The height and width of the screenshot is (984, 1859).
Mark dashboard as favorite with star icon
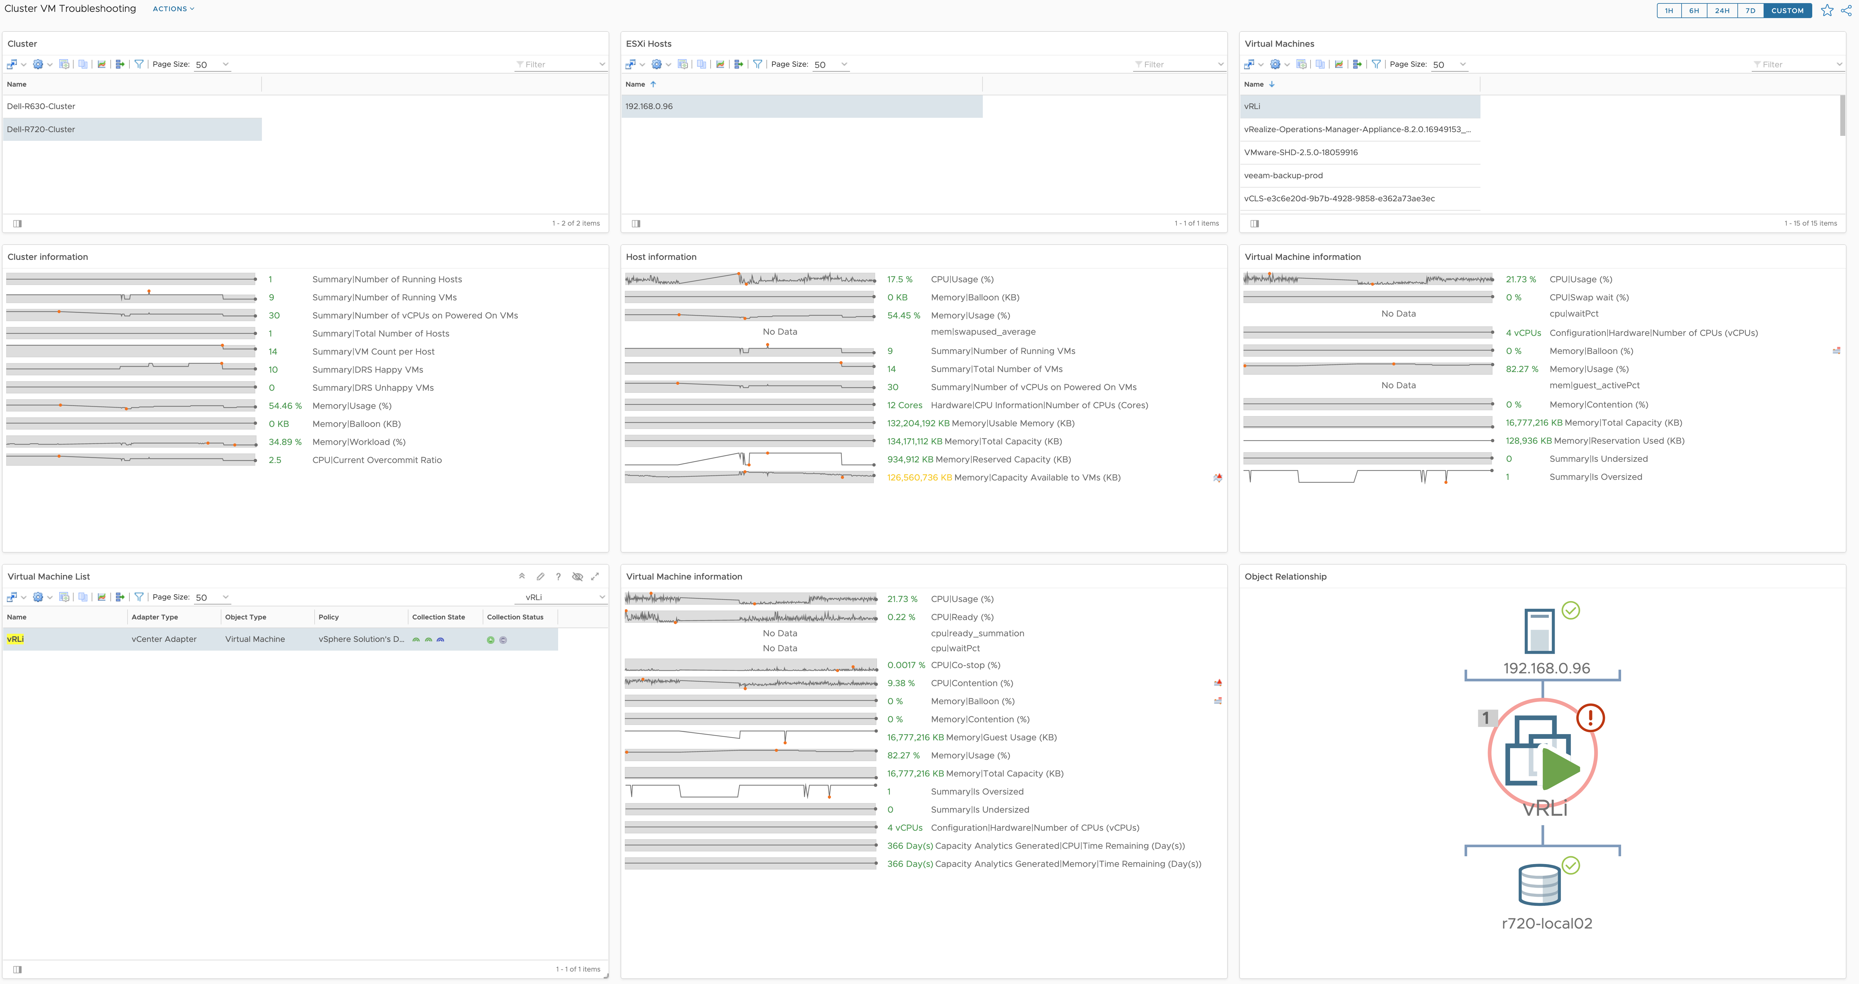1827,10
